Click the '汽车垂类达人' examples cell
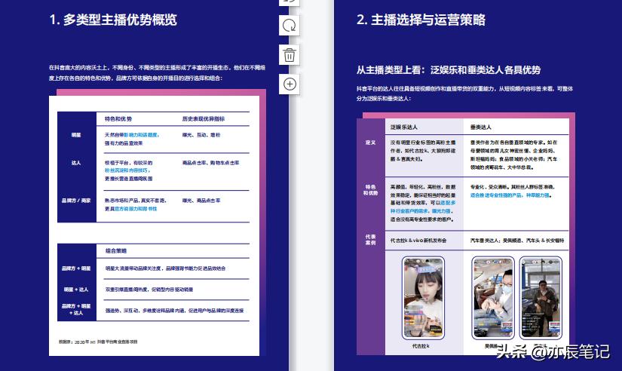 tap(517, 241)
